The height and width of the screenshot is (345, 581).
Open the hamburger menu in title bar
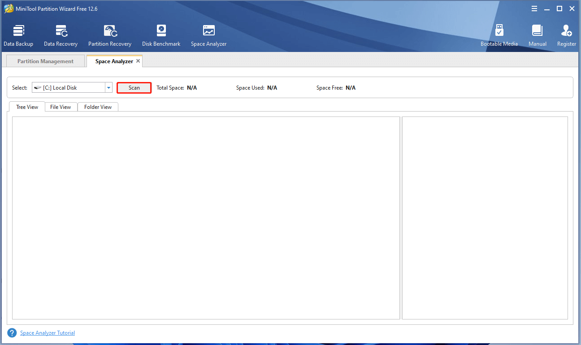(x=534, y=9)
